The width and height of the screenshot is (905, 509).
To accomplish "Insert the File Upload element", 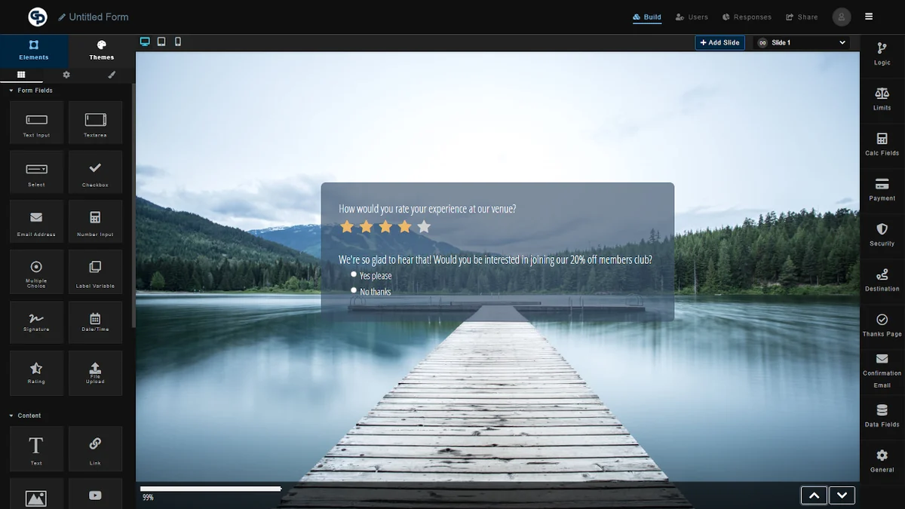I will [95, 372].
